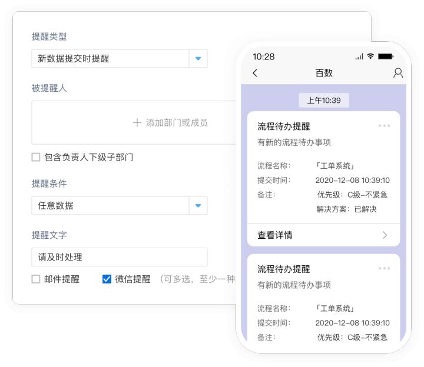Tap the 百数 title in phone header
424x367 pixels.
click(x=324, y=73)
